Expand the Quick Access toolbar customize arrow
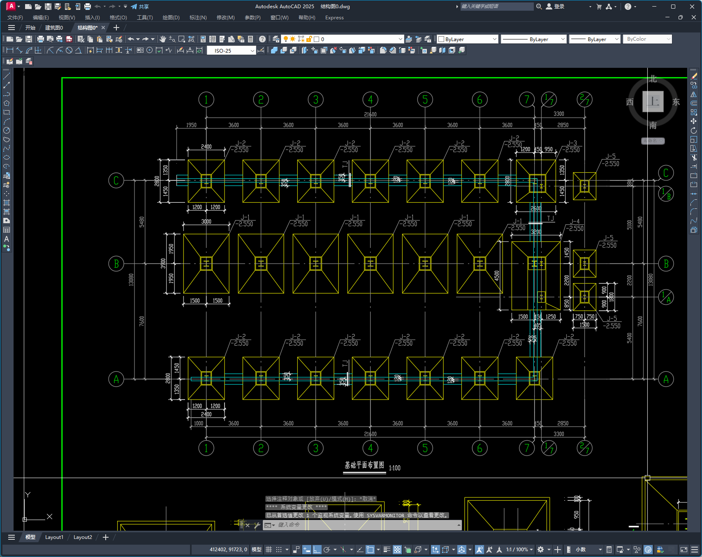This screenshot has width=702, height=557. point(125,7)
